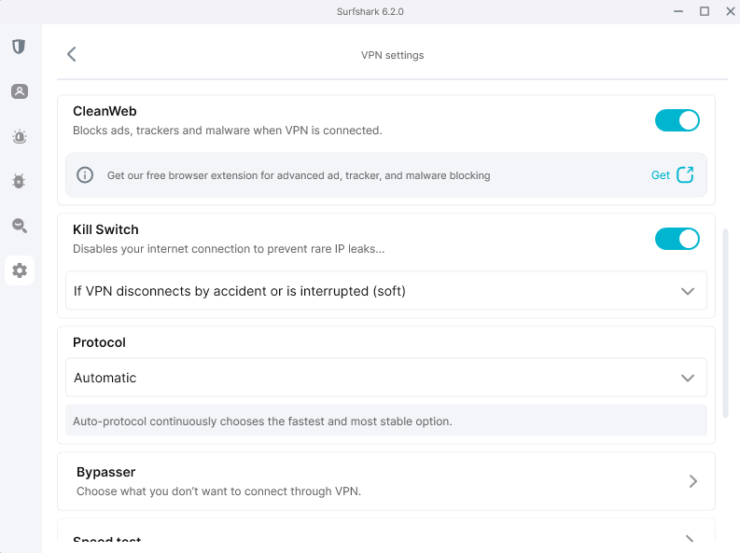Open the Antivirus bug icon in sidebar
740x553 pixels.
coord(19,181)
